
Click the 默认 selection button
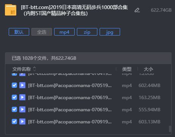tap(19, 32)
